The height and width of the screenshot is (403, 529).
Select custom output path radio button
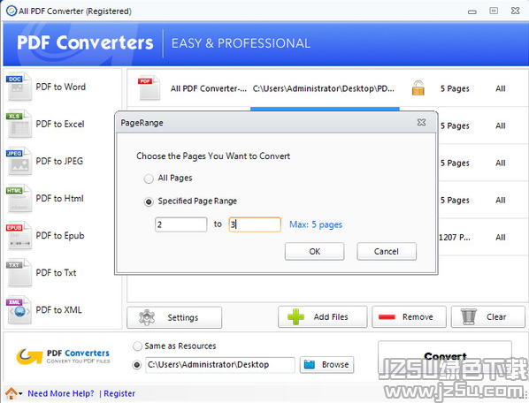tap(136, 365)
